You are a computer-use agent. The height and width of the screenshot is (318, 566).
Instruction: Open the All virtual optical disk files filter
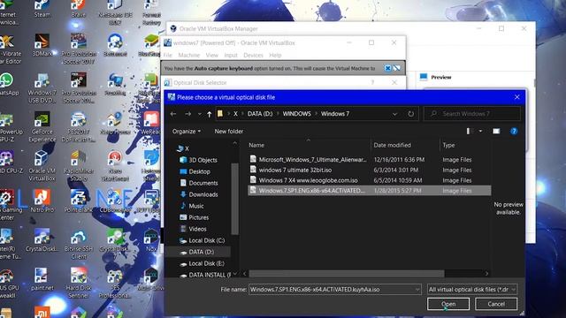(472, 290)
